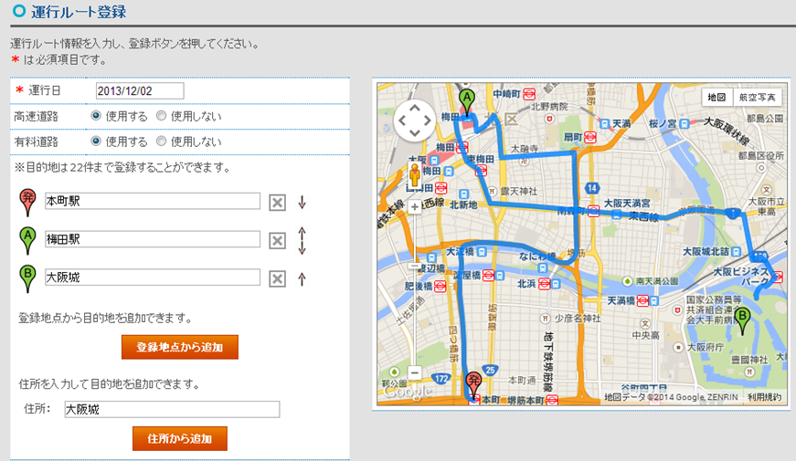Image resolution: width=796 pixels, height=461 pixels.
Task: Click the red 発 marker on the map
Action: (473, 385)
